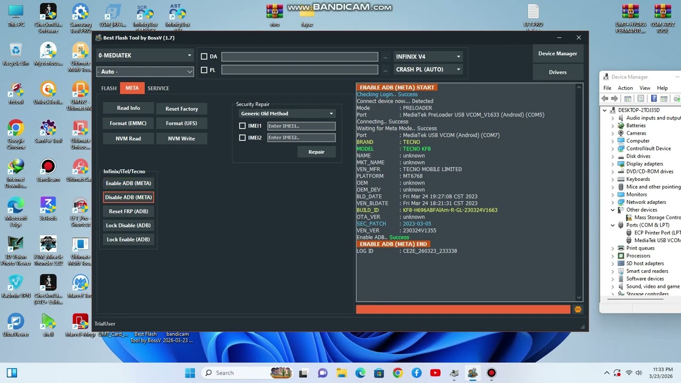Image resolution: width=681 pixels, height=383 pixels.
Task: Switch to the FLASH tab
Action: click(x=109, y=88)
